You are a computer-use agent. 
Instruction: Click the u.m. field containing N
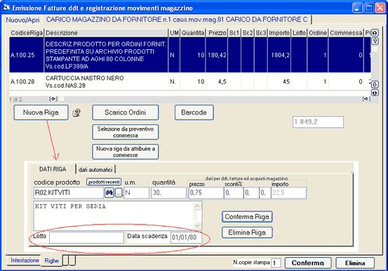point(136,193)
